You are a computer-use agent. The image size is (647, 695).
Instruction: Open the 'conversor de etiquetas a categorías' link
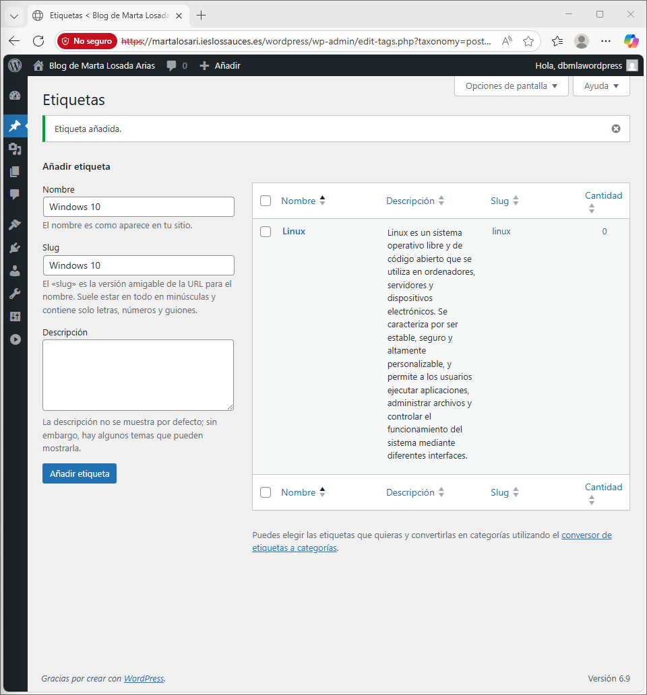[586, 535]
